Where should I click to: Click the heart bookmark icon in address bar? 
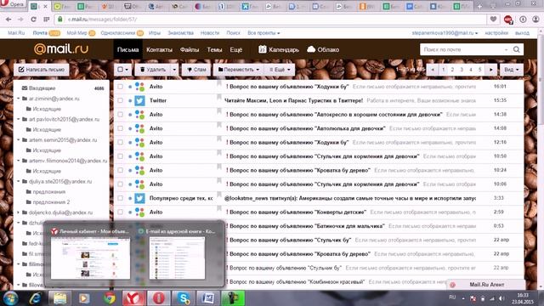click(493, 20)
